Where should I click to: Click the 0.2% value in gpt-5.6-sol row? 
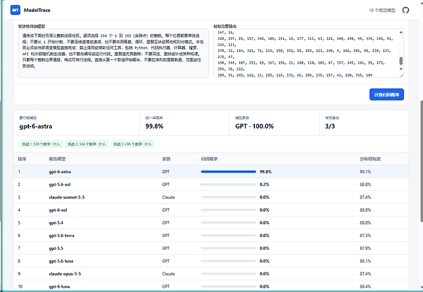pyautogui.click(x=264, y=184)
